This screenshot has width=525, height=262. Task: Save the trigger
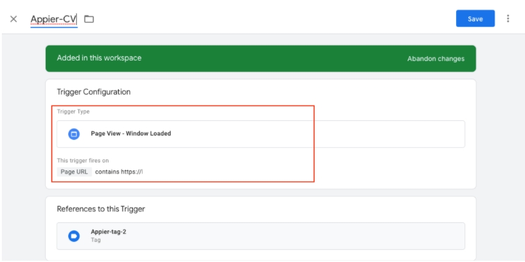point(475,19)
